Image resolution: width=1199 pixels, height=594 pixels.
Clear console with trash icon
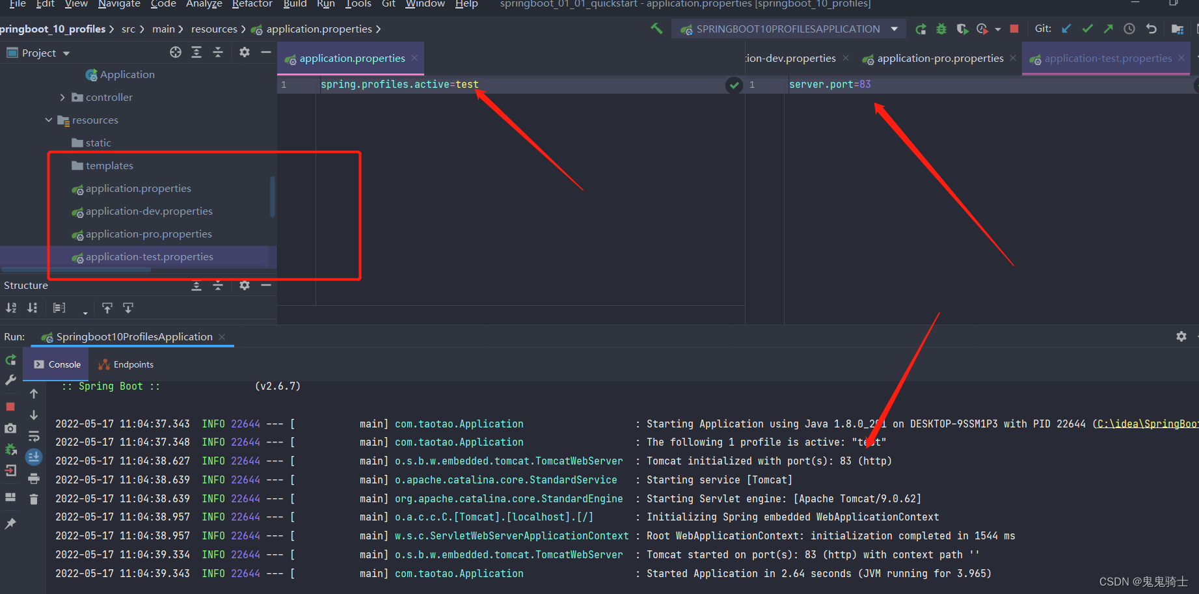tap(34, 500)
